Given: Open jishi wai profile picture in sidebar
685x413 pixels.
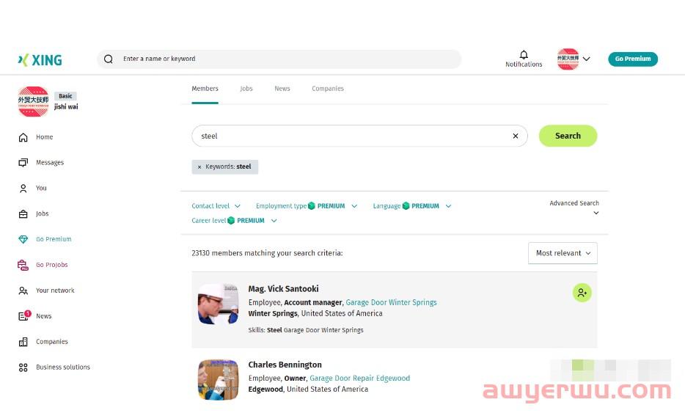Looking at the screenshot, I should click(x=33, y=101).
